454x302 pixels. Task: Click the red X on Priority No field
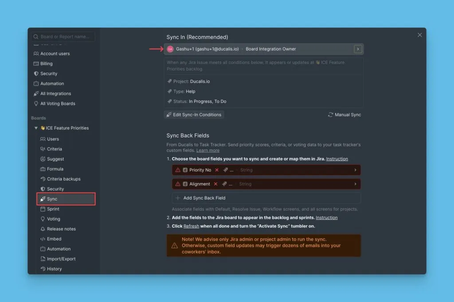[217, 170]
